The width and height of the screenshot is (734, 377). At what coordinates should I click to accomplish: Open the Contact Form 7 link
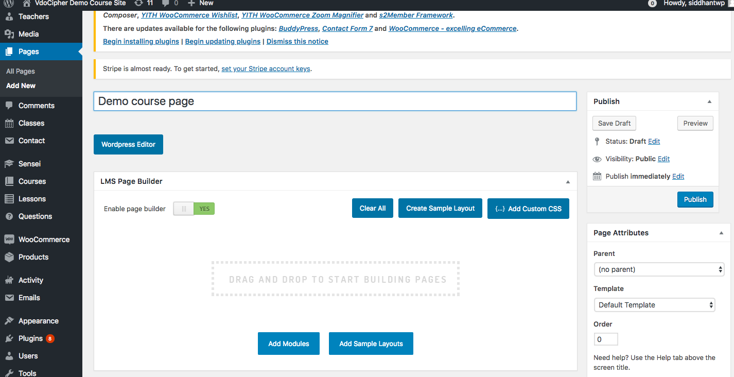pos(347,29)
